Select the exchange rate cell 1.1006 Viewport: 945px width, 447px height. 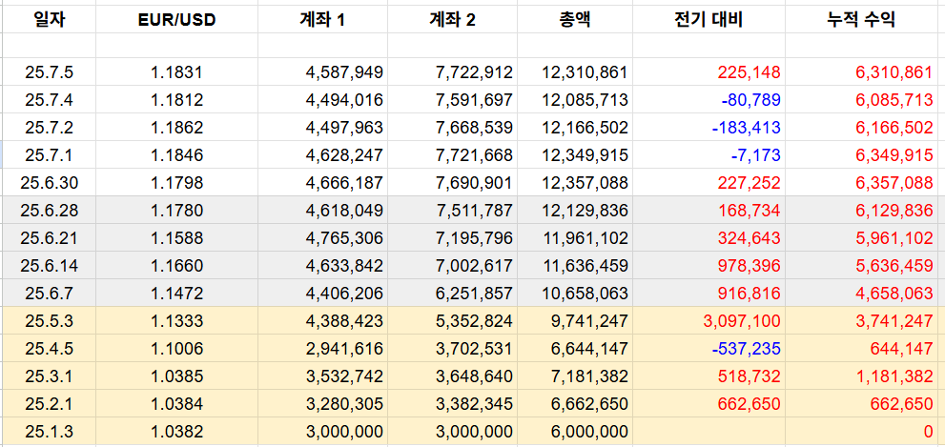point(176,348)
